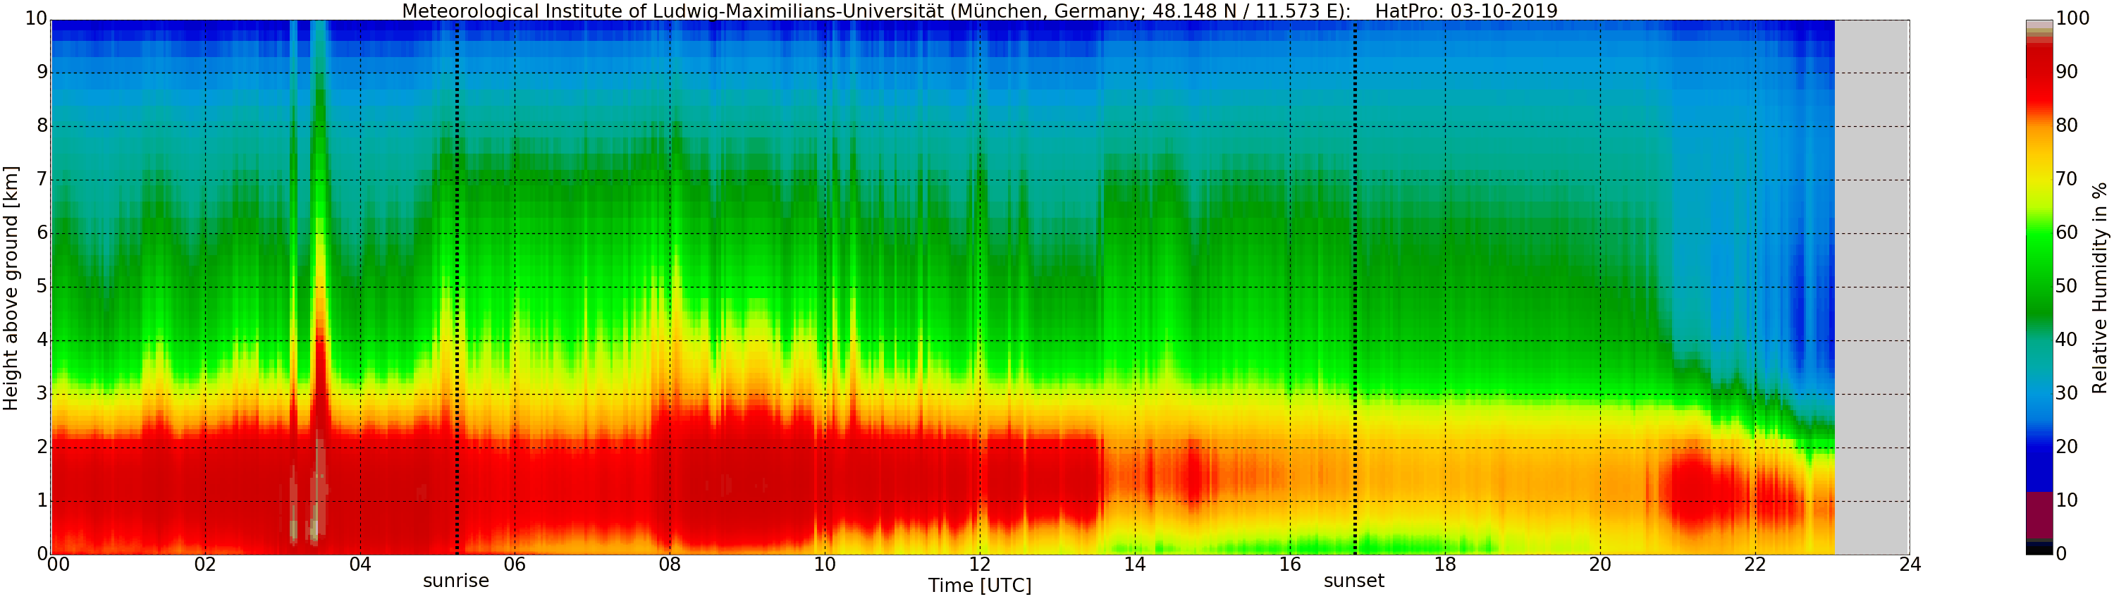Click the 'sunrise' label below the time axis
The image size is (2114, 599).
point(456,581)
